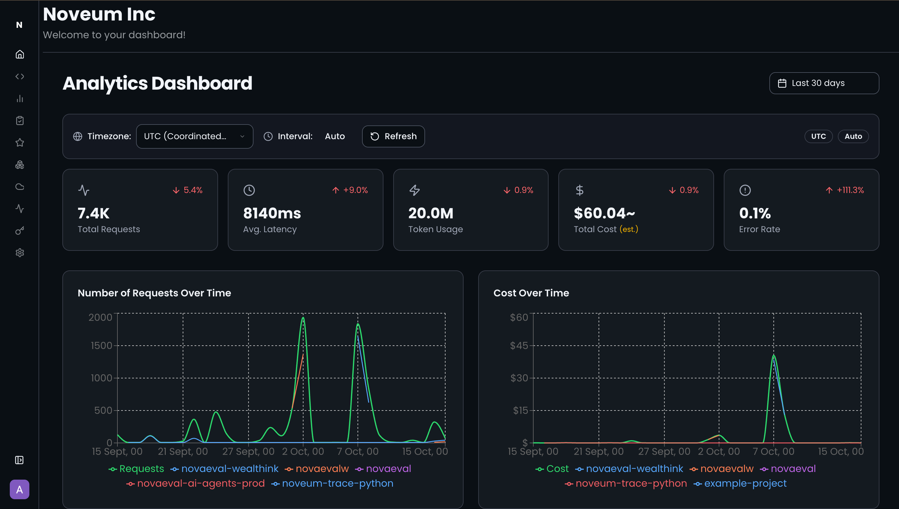Viewport: 899px width, 509px height.
Task: Open the API keys section
Action: tap(20, 231)
